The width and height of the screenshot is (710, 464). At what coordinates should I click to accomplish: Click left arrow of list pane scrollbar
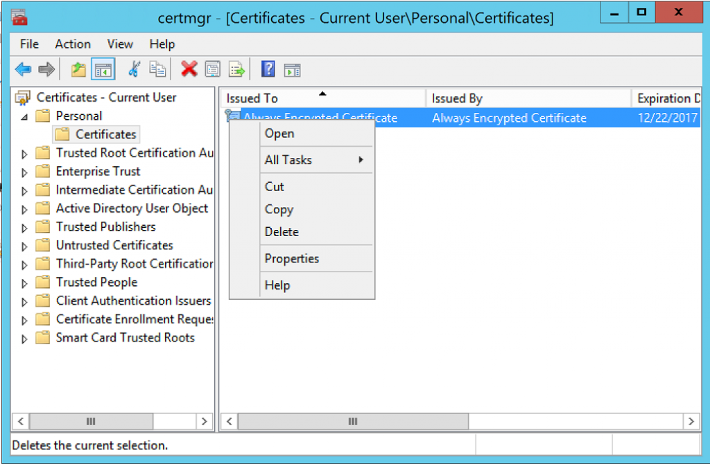230,422
